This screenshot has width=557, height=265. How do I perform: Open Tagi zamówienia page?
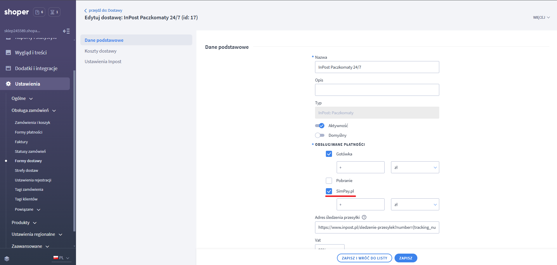pos(29,190)
